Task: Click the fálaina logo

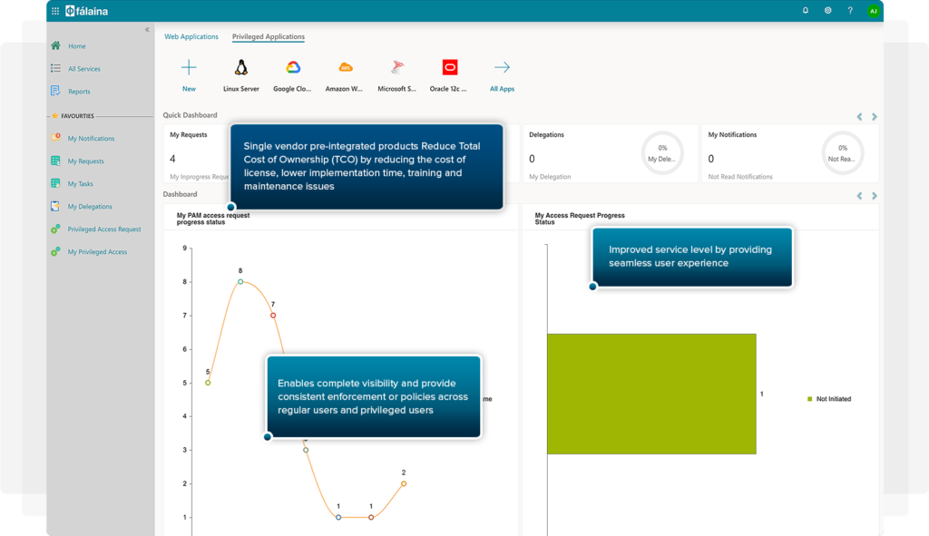Action: [86, 11]
